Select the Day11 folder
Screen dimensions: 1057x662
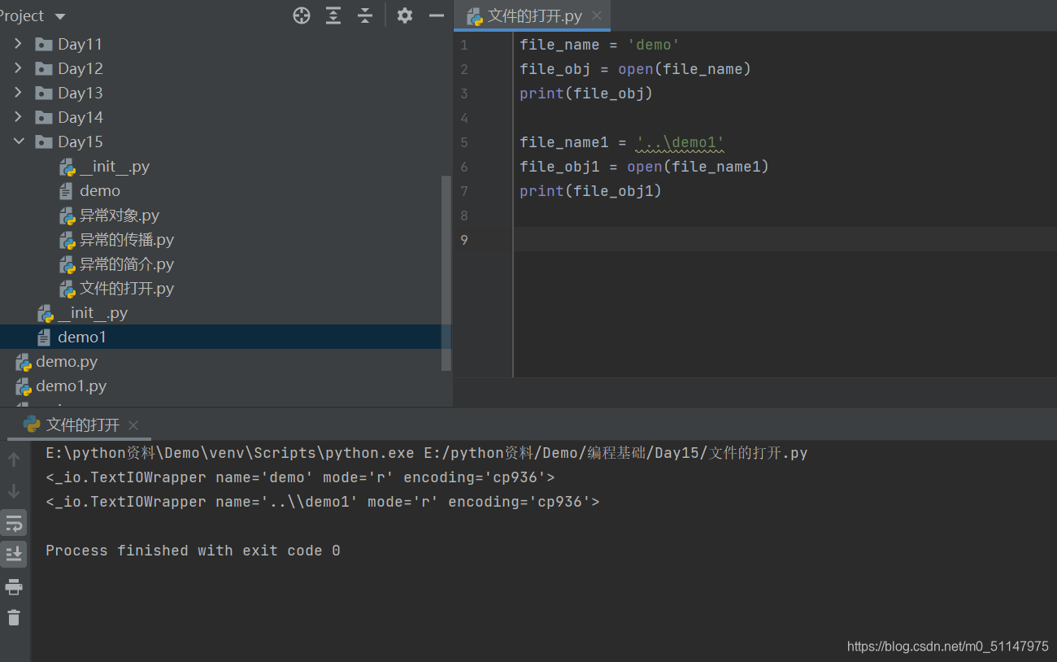click(80, 44)
